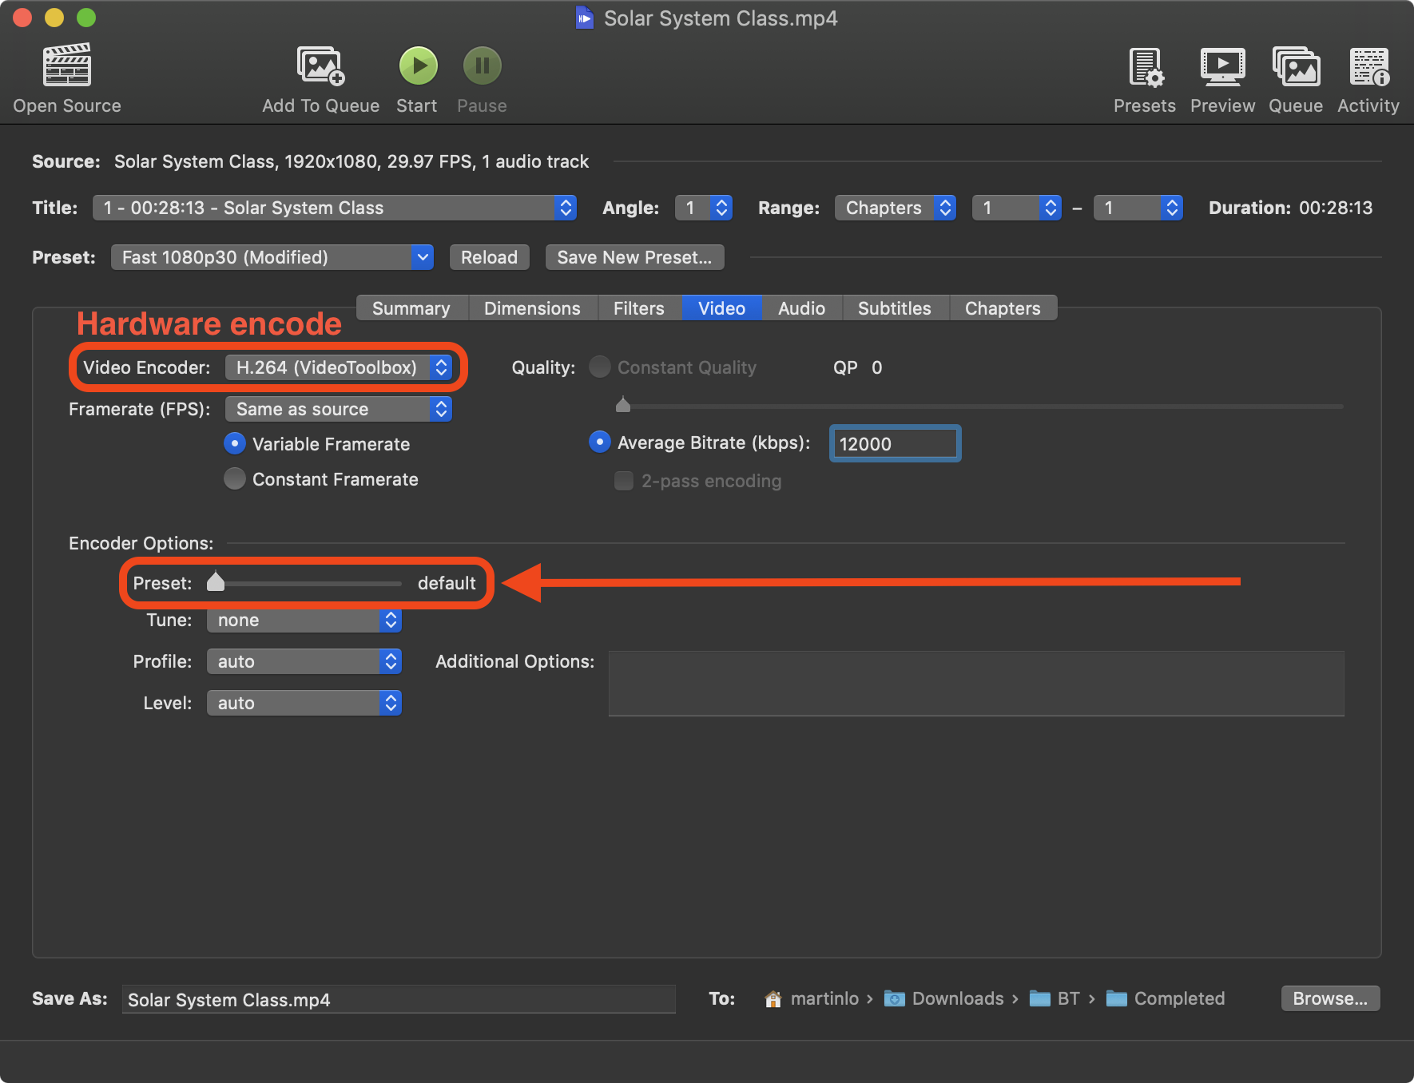Click the Add To Queue icon
The image size is (1414, 1083).
pyautogui.click(x=320, y=65)
